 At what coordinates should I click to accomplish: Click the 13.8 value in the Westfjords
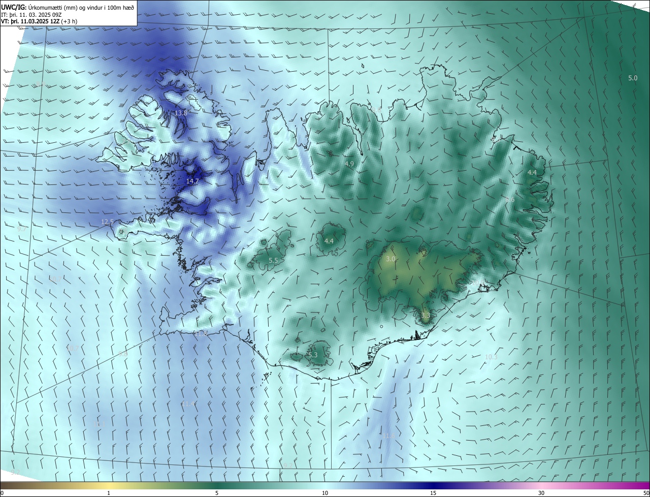(181, 113)
